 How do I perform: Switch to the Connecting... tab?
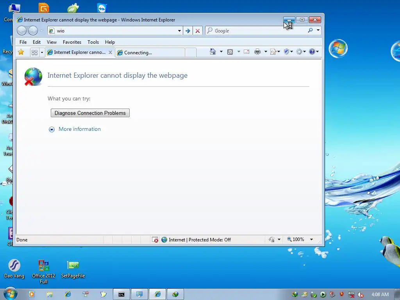tap(150, 53)
